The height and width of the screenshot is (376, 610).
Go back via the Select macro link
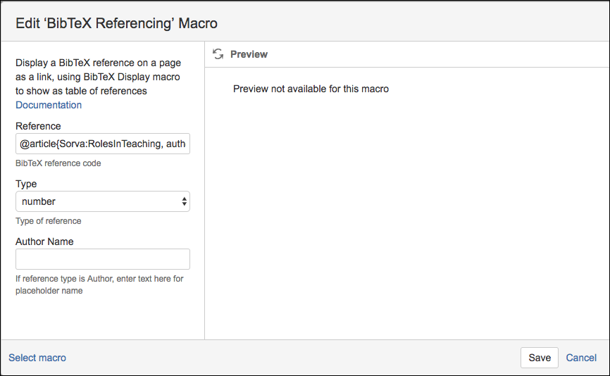pos(37,358)
